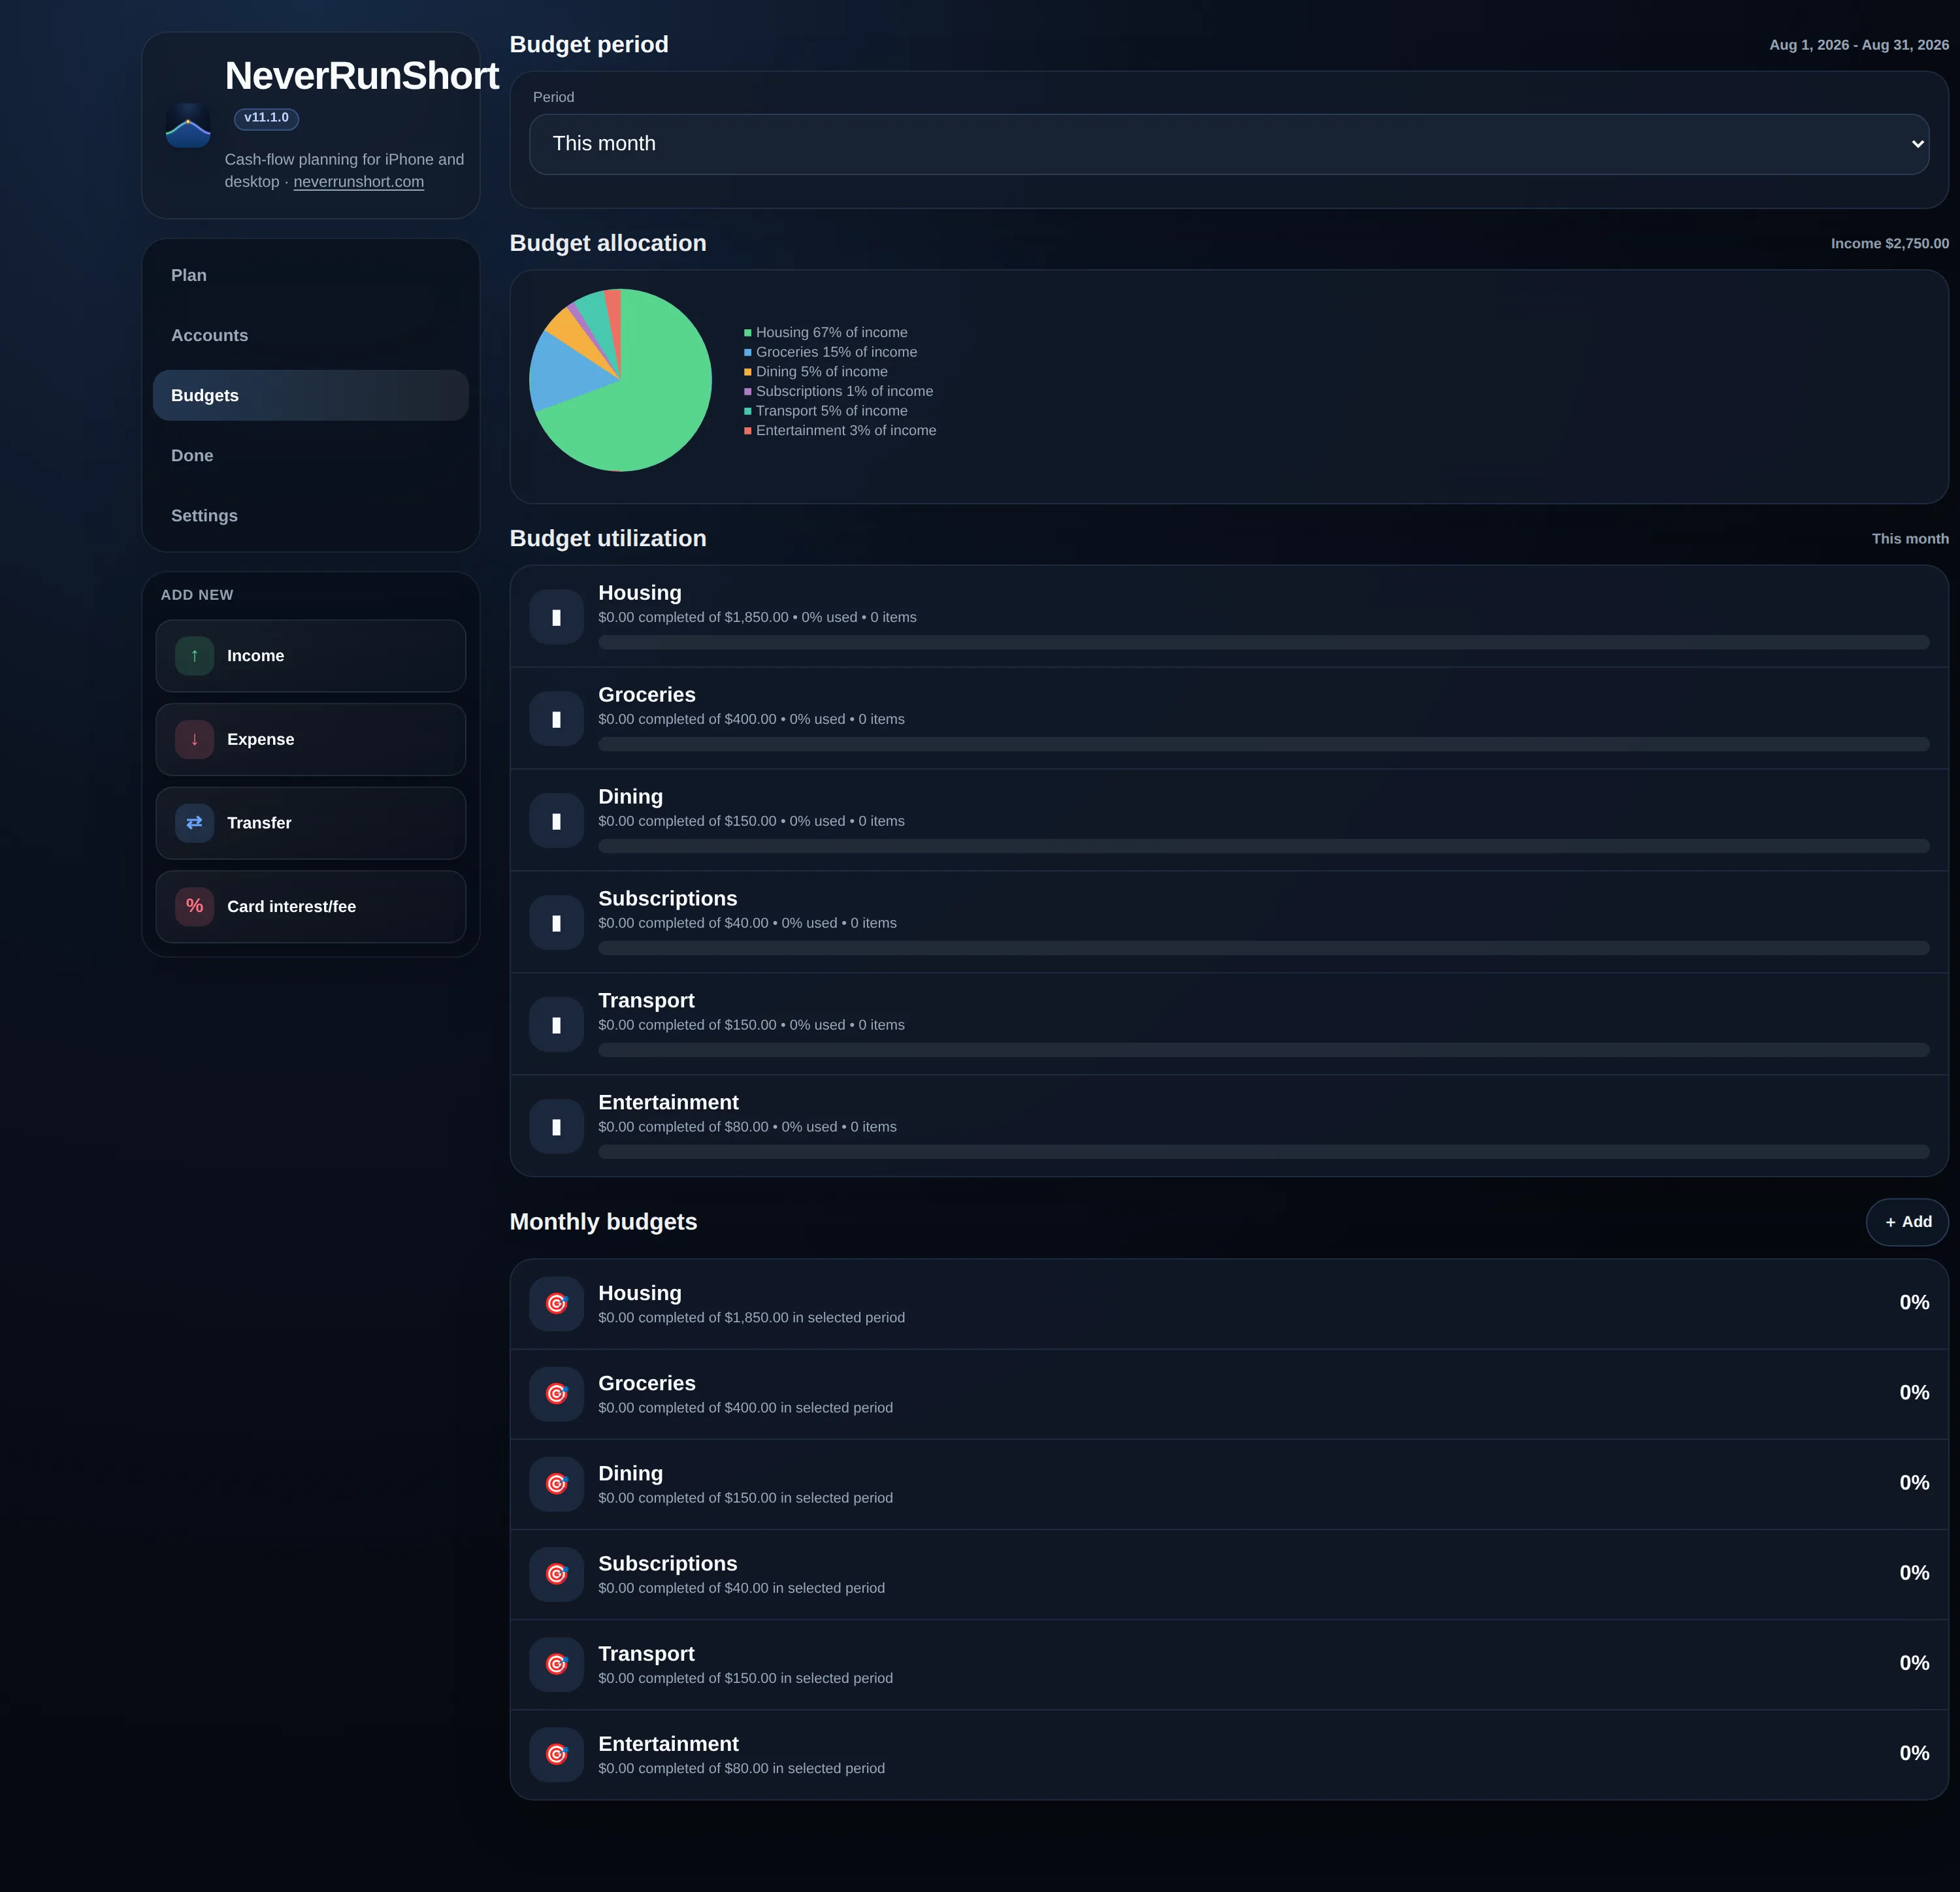This screenshot has width=1960, height=1892.
Task: Click the v11.1.0 version badge
Action: click(x=266, y=118)
